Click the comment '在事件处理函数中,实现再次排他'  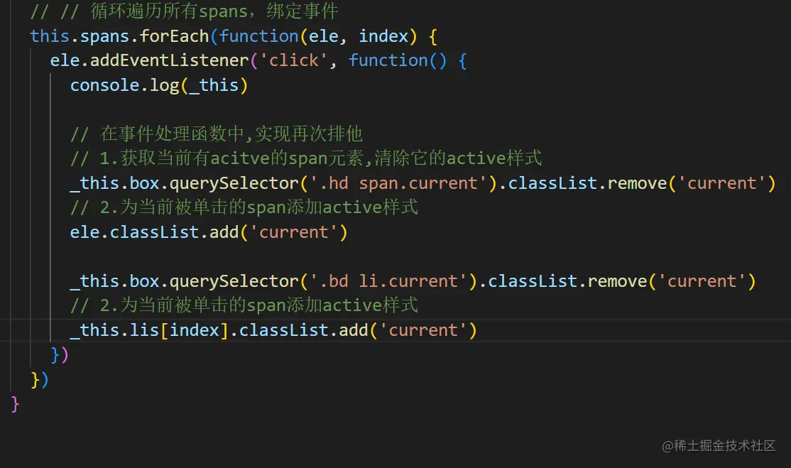[217, 134]
